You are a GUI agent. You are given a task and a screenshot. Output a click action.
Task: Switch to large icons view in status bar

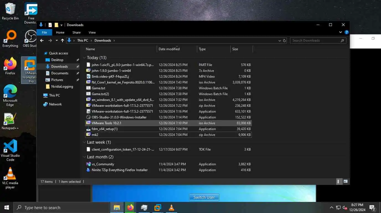coord(346,182)
